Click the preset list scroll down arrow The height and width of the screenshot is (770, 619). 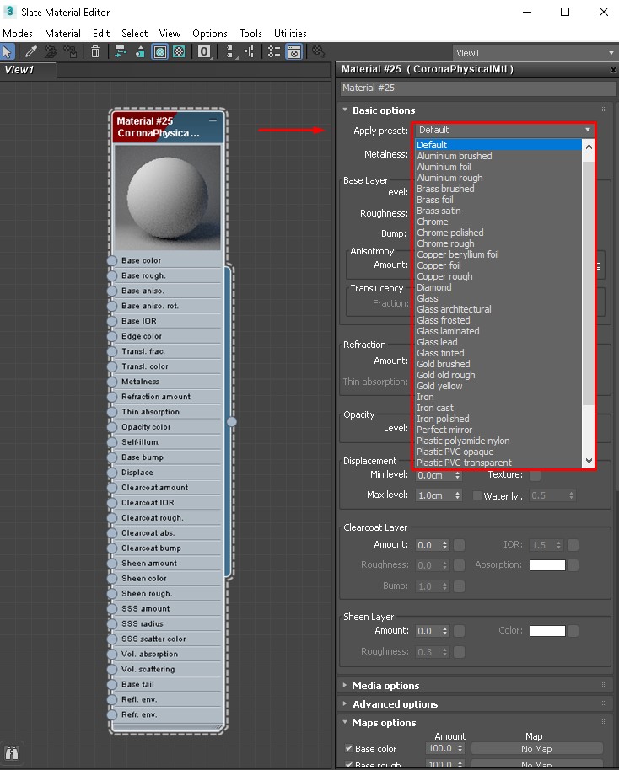coord(589,461)
